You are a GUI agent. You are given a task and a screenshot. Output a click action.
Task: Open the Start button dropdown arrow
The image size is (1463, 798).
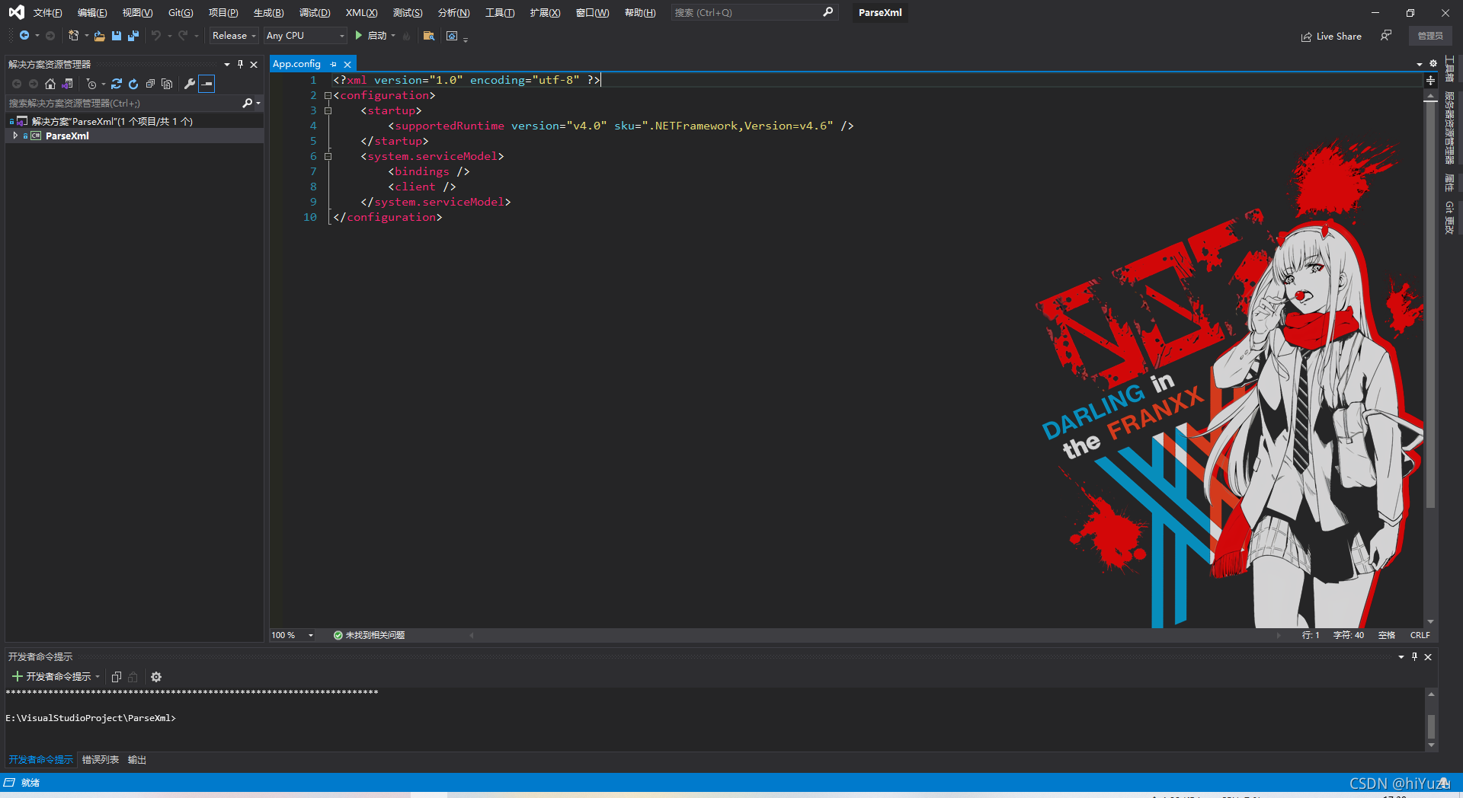(393, 36)
